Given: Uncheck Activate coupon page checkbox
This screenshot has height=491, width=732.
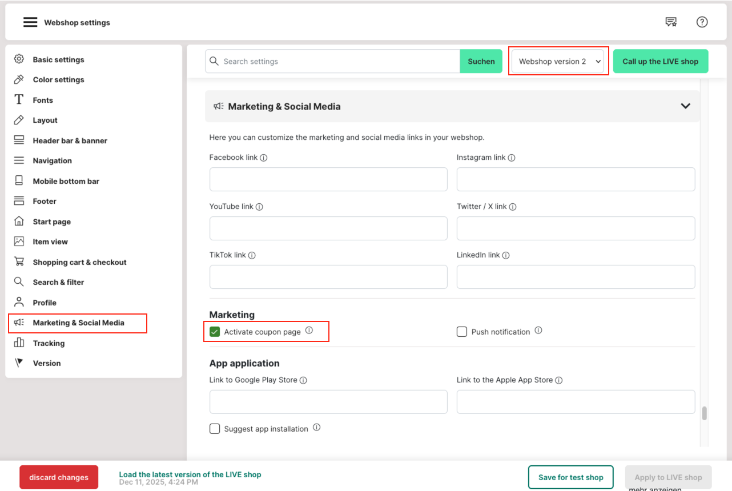Looking at the screenshot, I should point(215,332).
